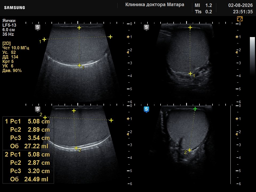Click the grayscale bar on the right edge
The height and width of the screenshot is (192, 256).
click(x=252, y=56)
